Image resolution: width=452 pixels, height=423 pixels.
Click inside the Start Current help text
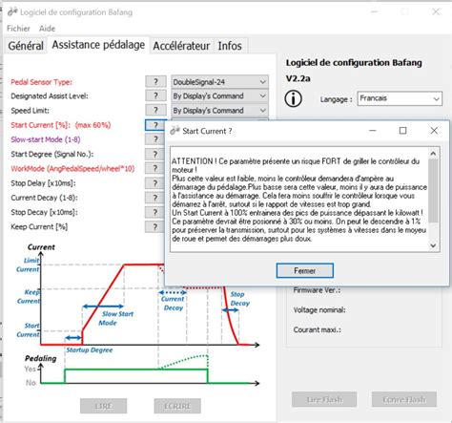coord(299,200)
